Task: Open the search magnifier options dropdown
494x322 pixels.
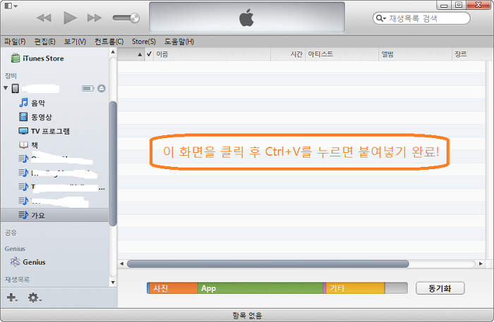Action: [381, 18]
